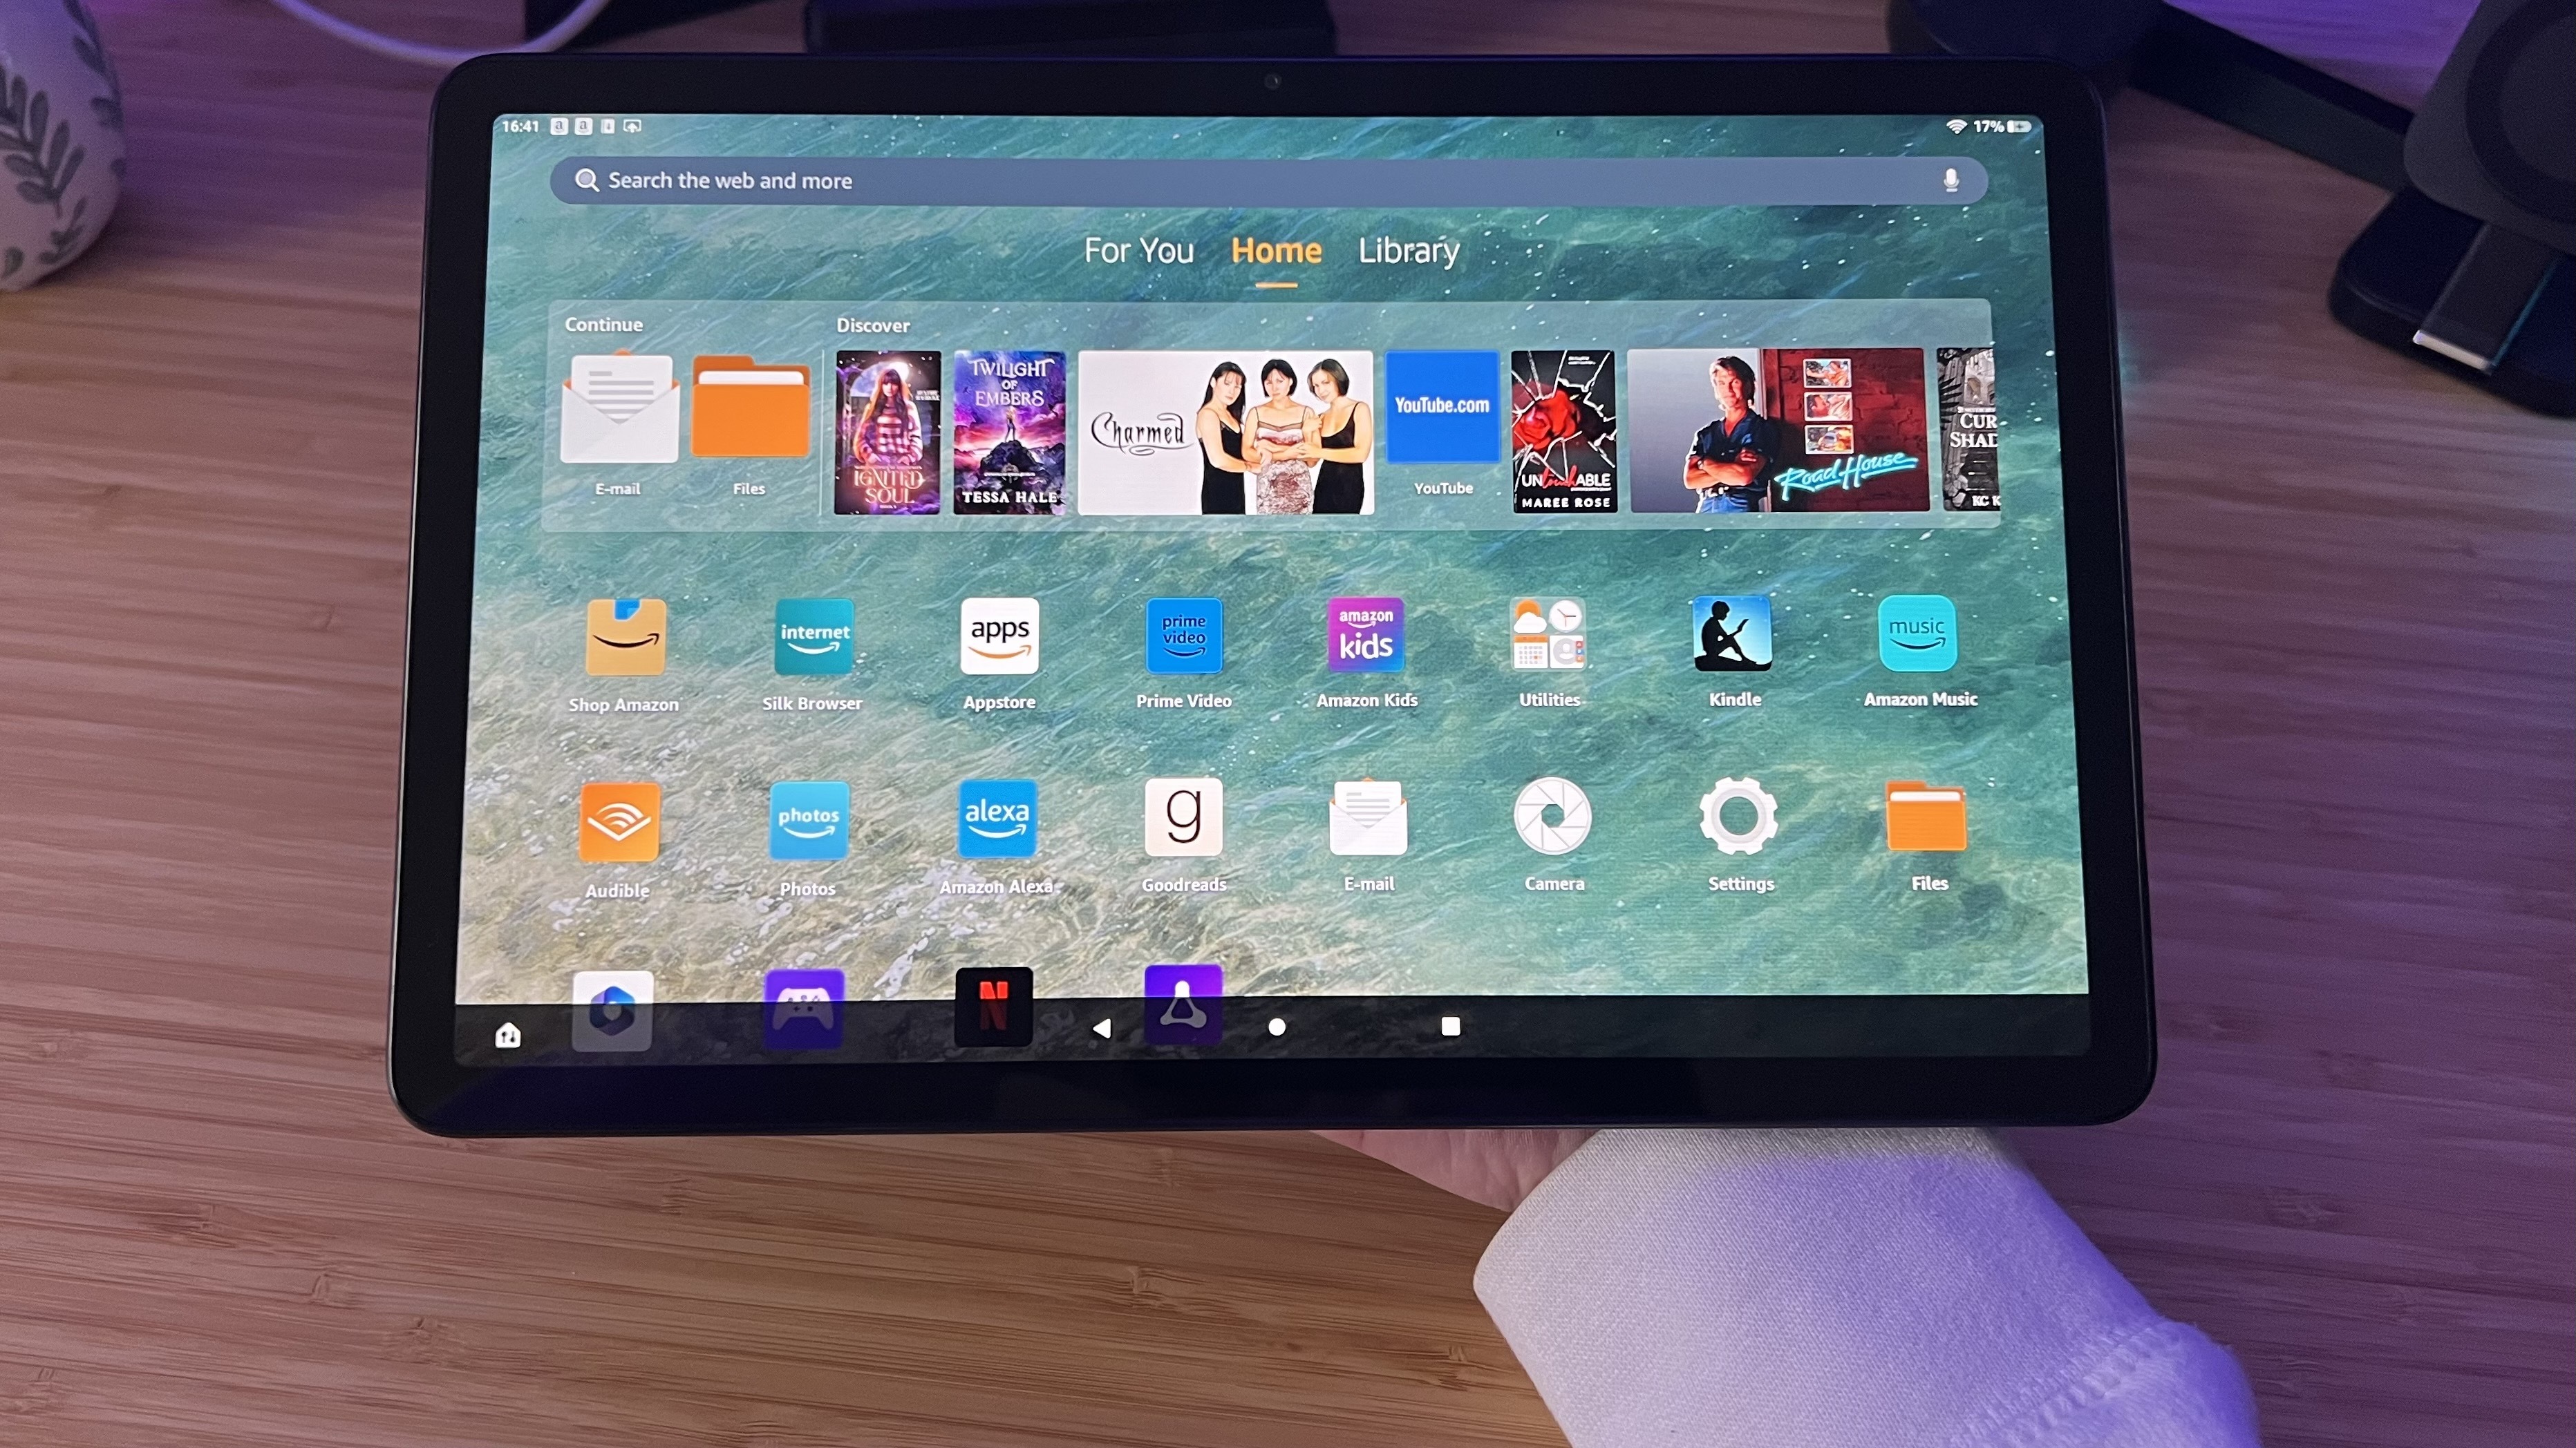Open Charmed show thumbnail
Image resolution: width=2576 pixels, height=1448 pixels.
[1226, 431]
